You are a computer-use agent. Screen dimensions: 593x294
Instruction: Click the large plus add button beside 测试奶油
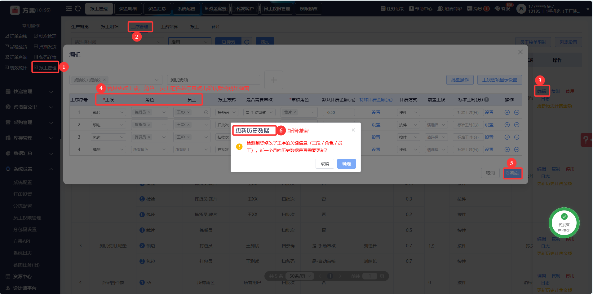pos(274,80)
